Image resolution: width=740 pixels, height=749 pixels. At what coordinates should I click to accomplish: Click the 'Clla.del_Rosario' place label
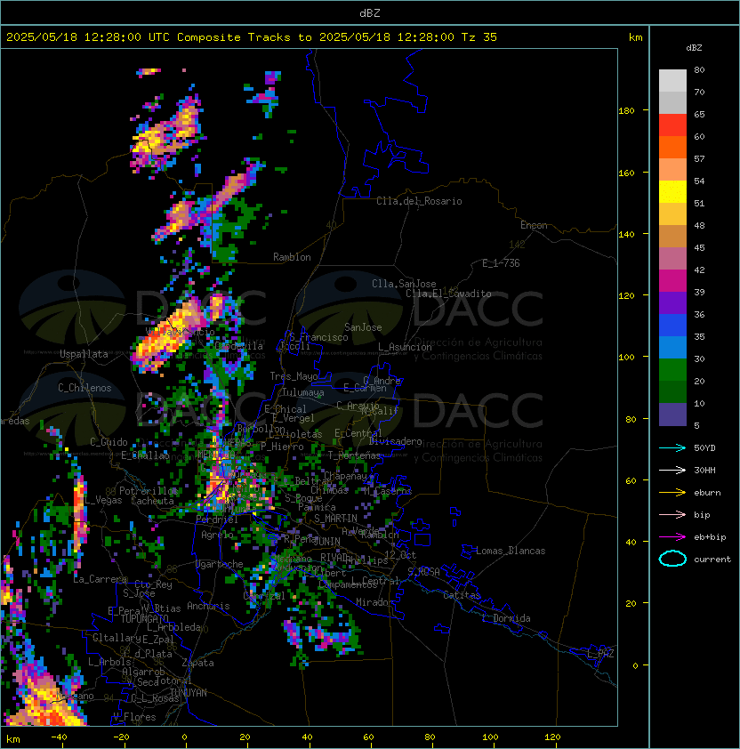click(419, 201)
